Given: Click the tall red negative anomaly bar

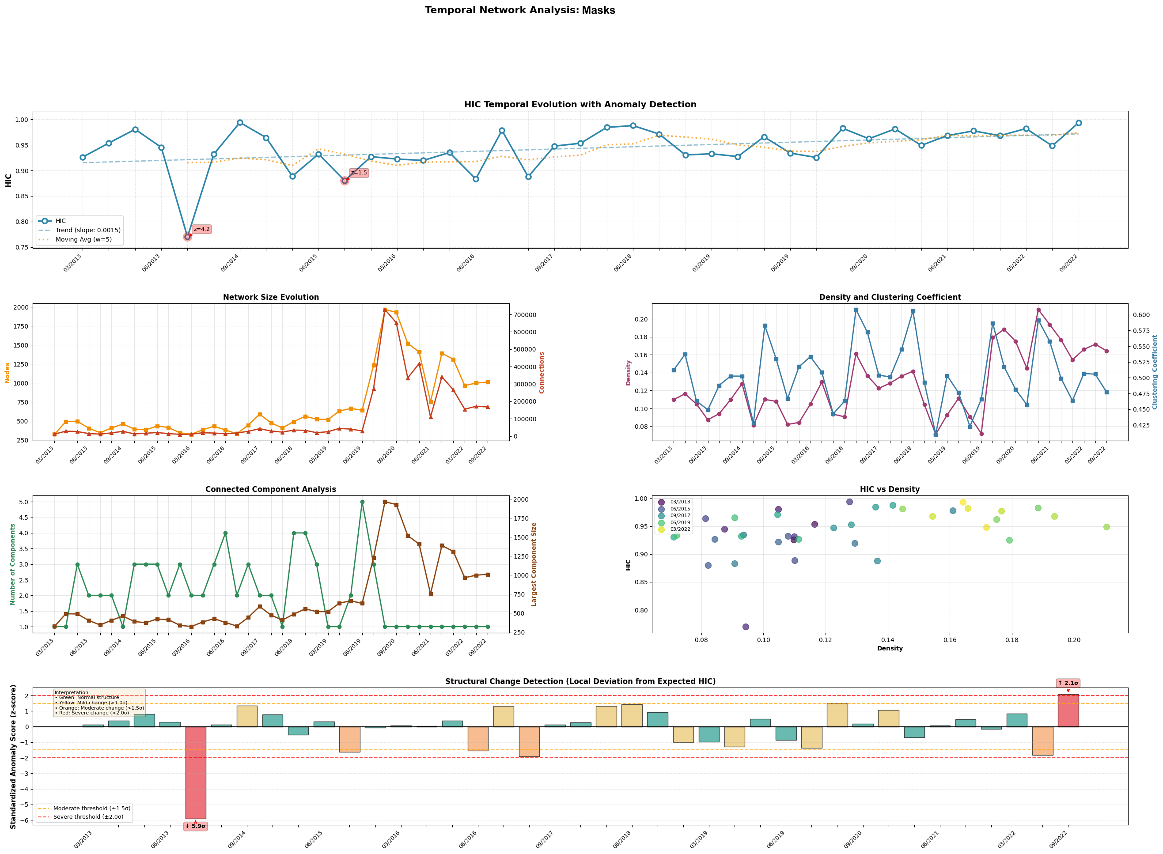Looking at the screenshot, I should coord(196,773).
